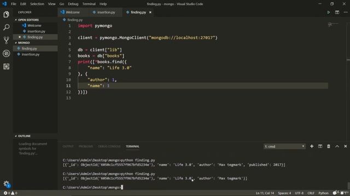Open the View menu

pyautogui.click(x=51, y=4)
